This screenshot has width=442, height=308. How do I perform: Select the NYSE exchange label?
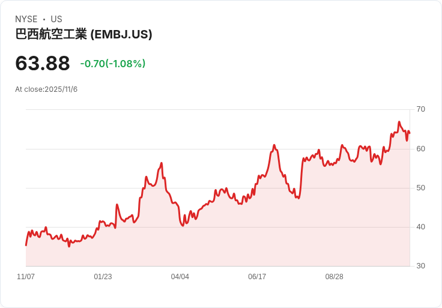[26, 19]
